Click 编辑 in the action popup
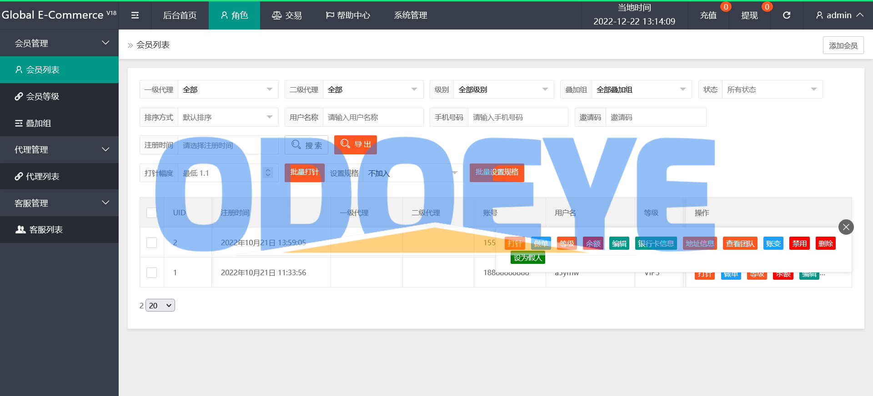The height and width of the screenshot is (396, 873). click(619, 243)
